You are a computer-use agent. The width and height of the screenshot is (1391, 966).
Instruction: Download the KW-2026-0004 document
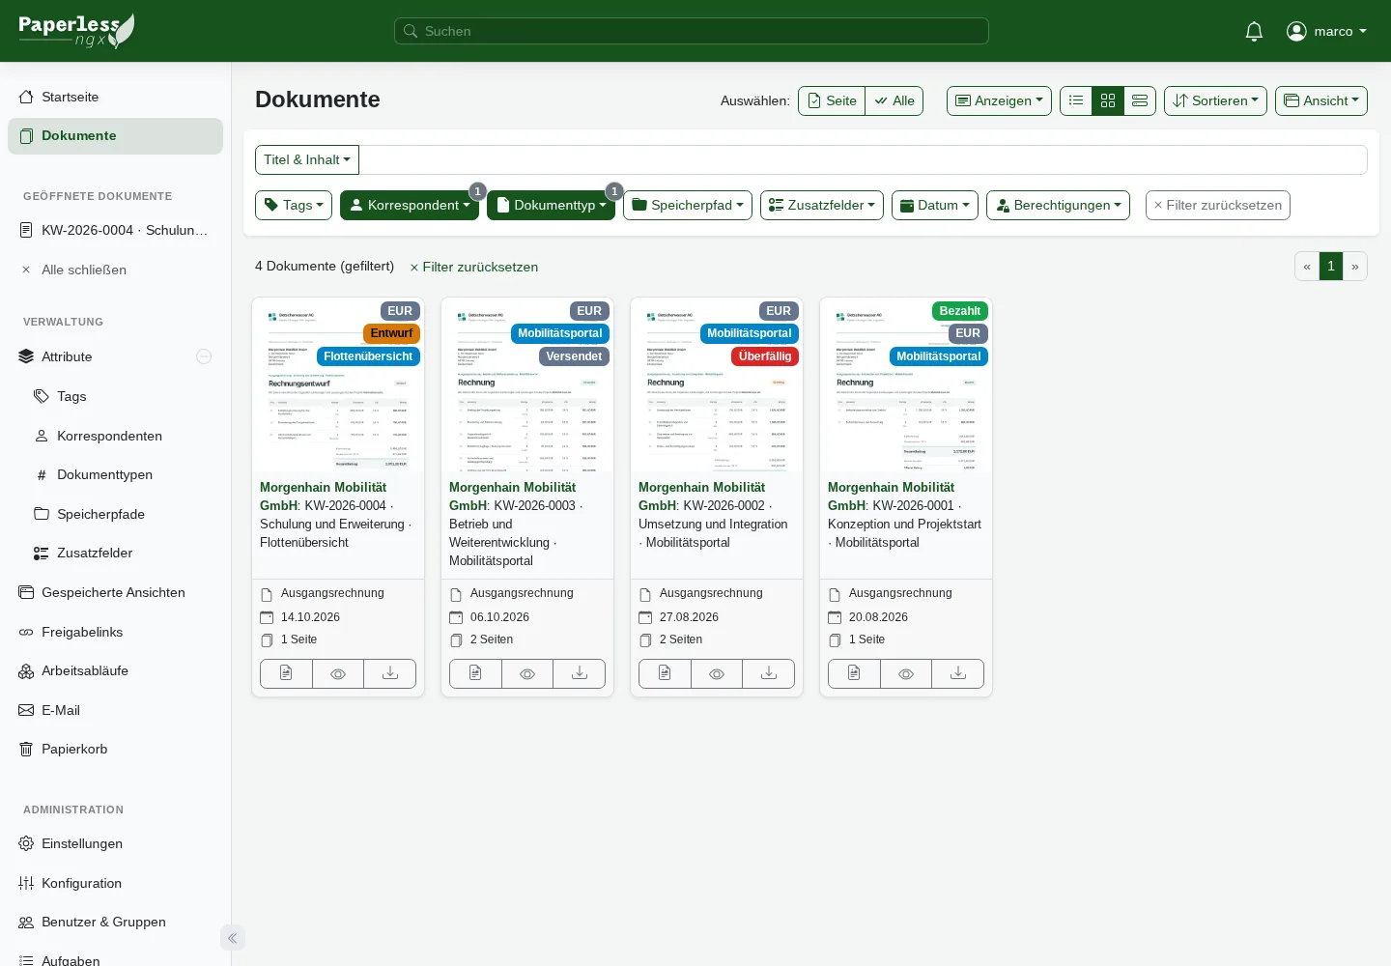pyautogui.click(x=390, y=673)
